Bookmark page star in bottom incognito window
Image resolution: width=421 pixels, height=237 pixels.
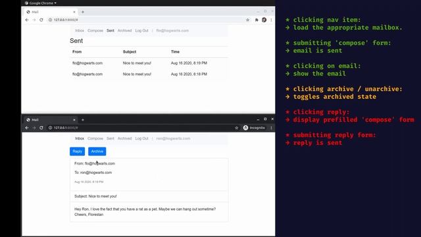[x=237, y=128]
